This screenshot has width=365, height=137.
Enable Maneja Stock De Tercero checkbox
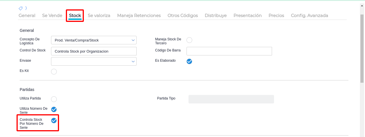click(189, 40)
